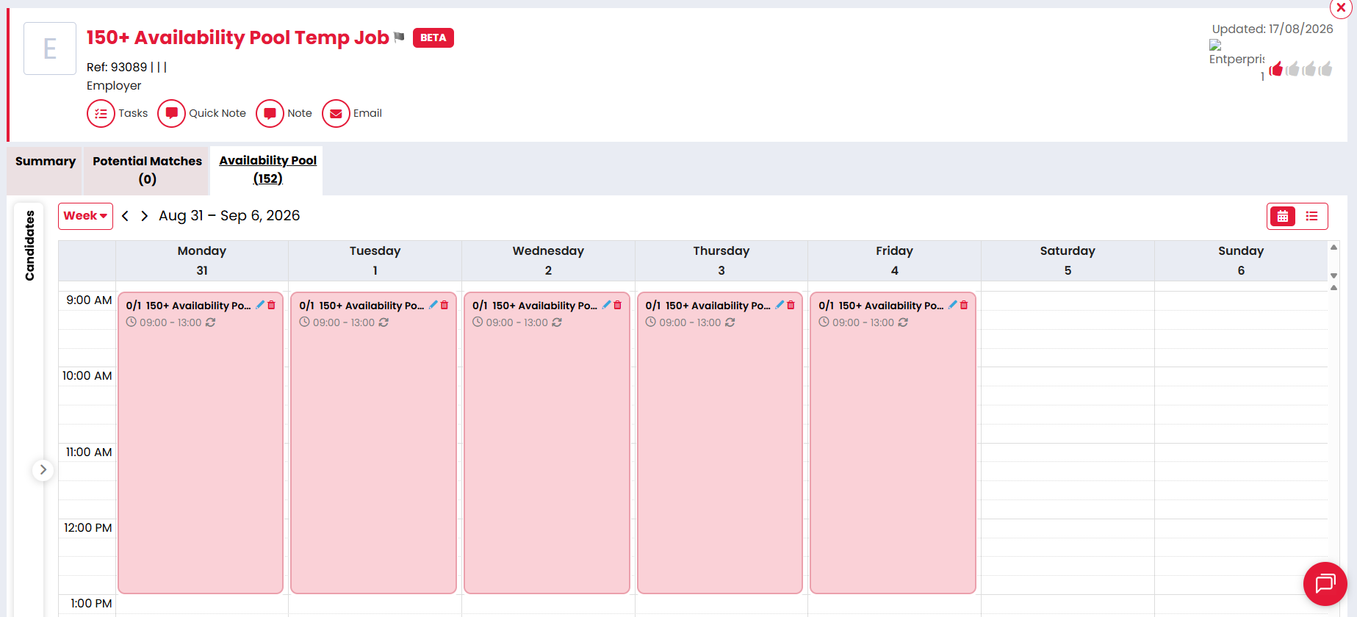Open the Tasks checklist icon
Image resolution: width=1357 pixels, height=617 pixels.
(x=101, y=114)
